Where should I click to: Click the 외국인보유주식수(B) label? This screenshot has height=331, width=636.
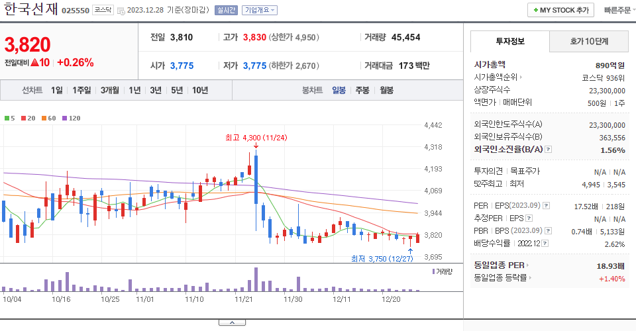[508, 137]
